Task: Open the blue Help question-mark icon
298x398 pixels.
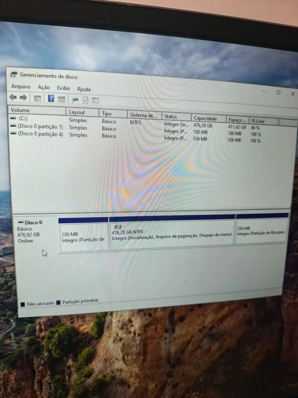Action: pos(51,99)
